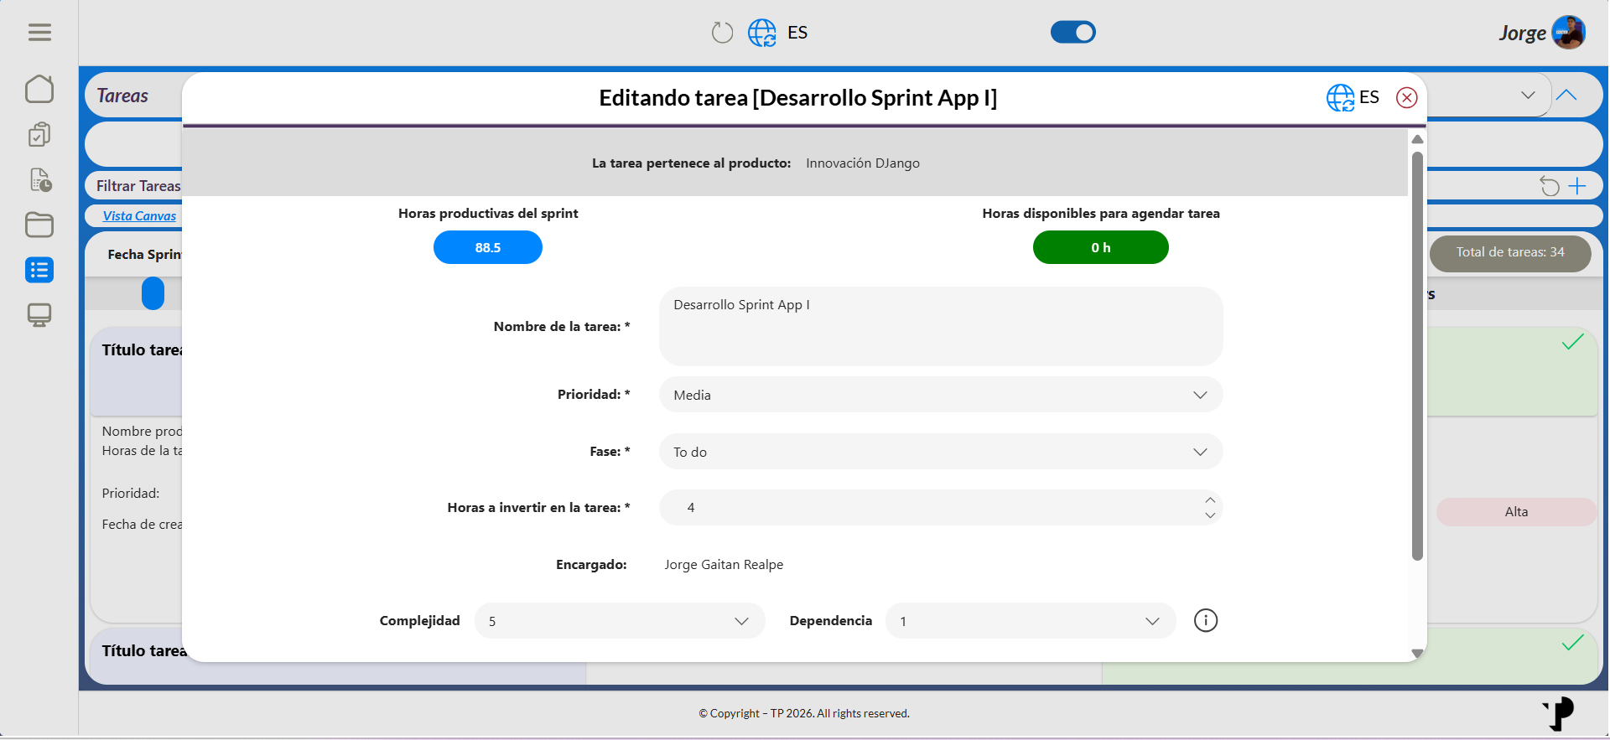Click the plus add task icon
Screen dimensions: 1610x740
tap(1577, 185)
